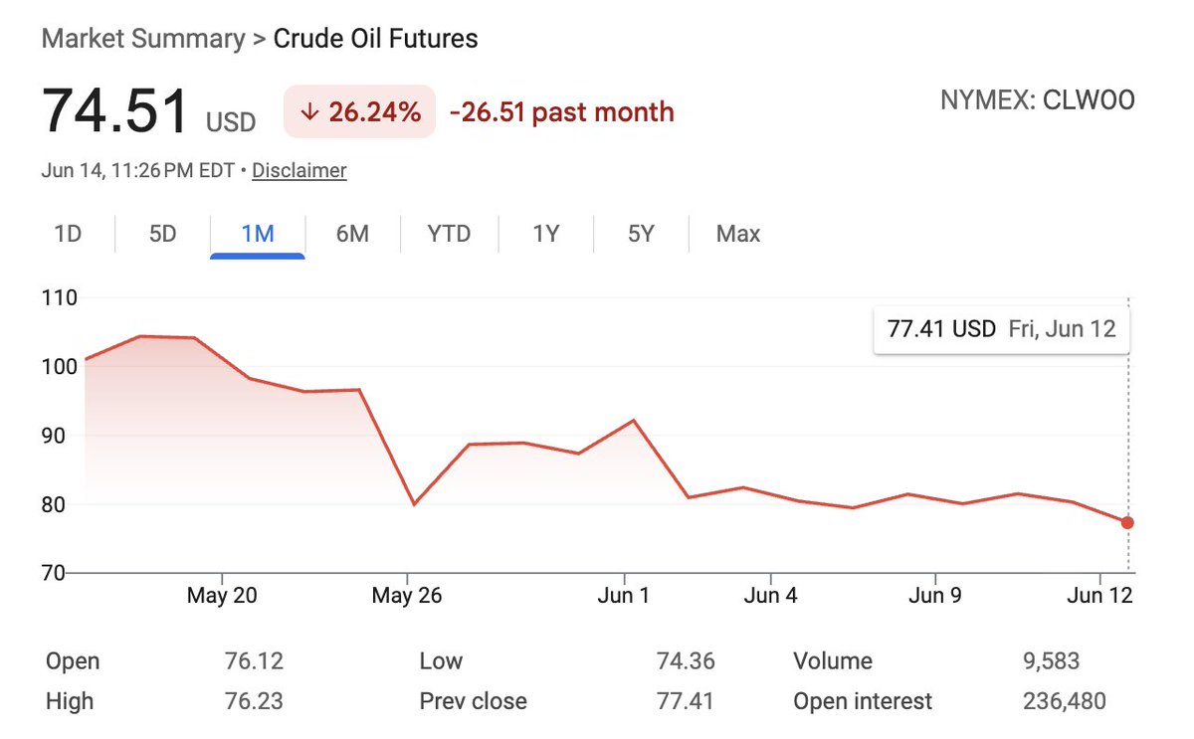The width and height of the screenshot is (1194, 739).
Task: Open the 6M chart range
Action: click(x=352, y=235)
